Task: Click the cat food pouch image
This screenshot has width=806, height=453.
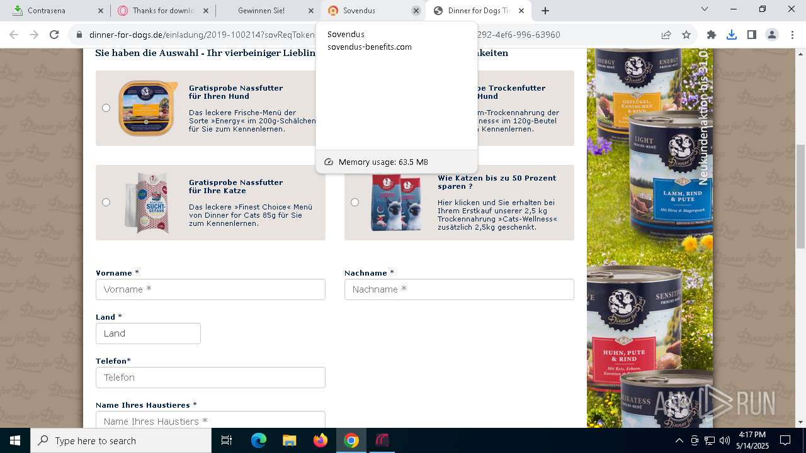Action: [x=147, y=203]
